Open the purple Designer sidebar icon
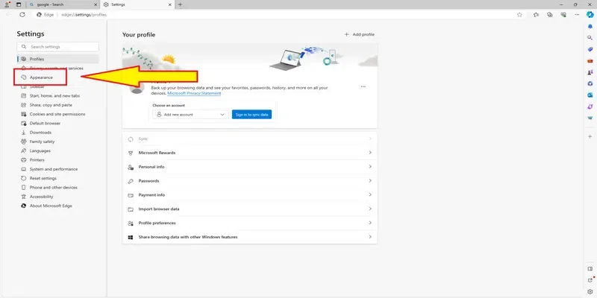Screen dimensions: 597x298 click(x=590, y=107)
